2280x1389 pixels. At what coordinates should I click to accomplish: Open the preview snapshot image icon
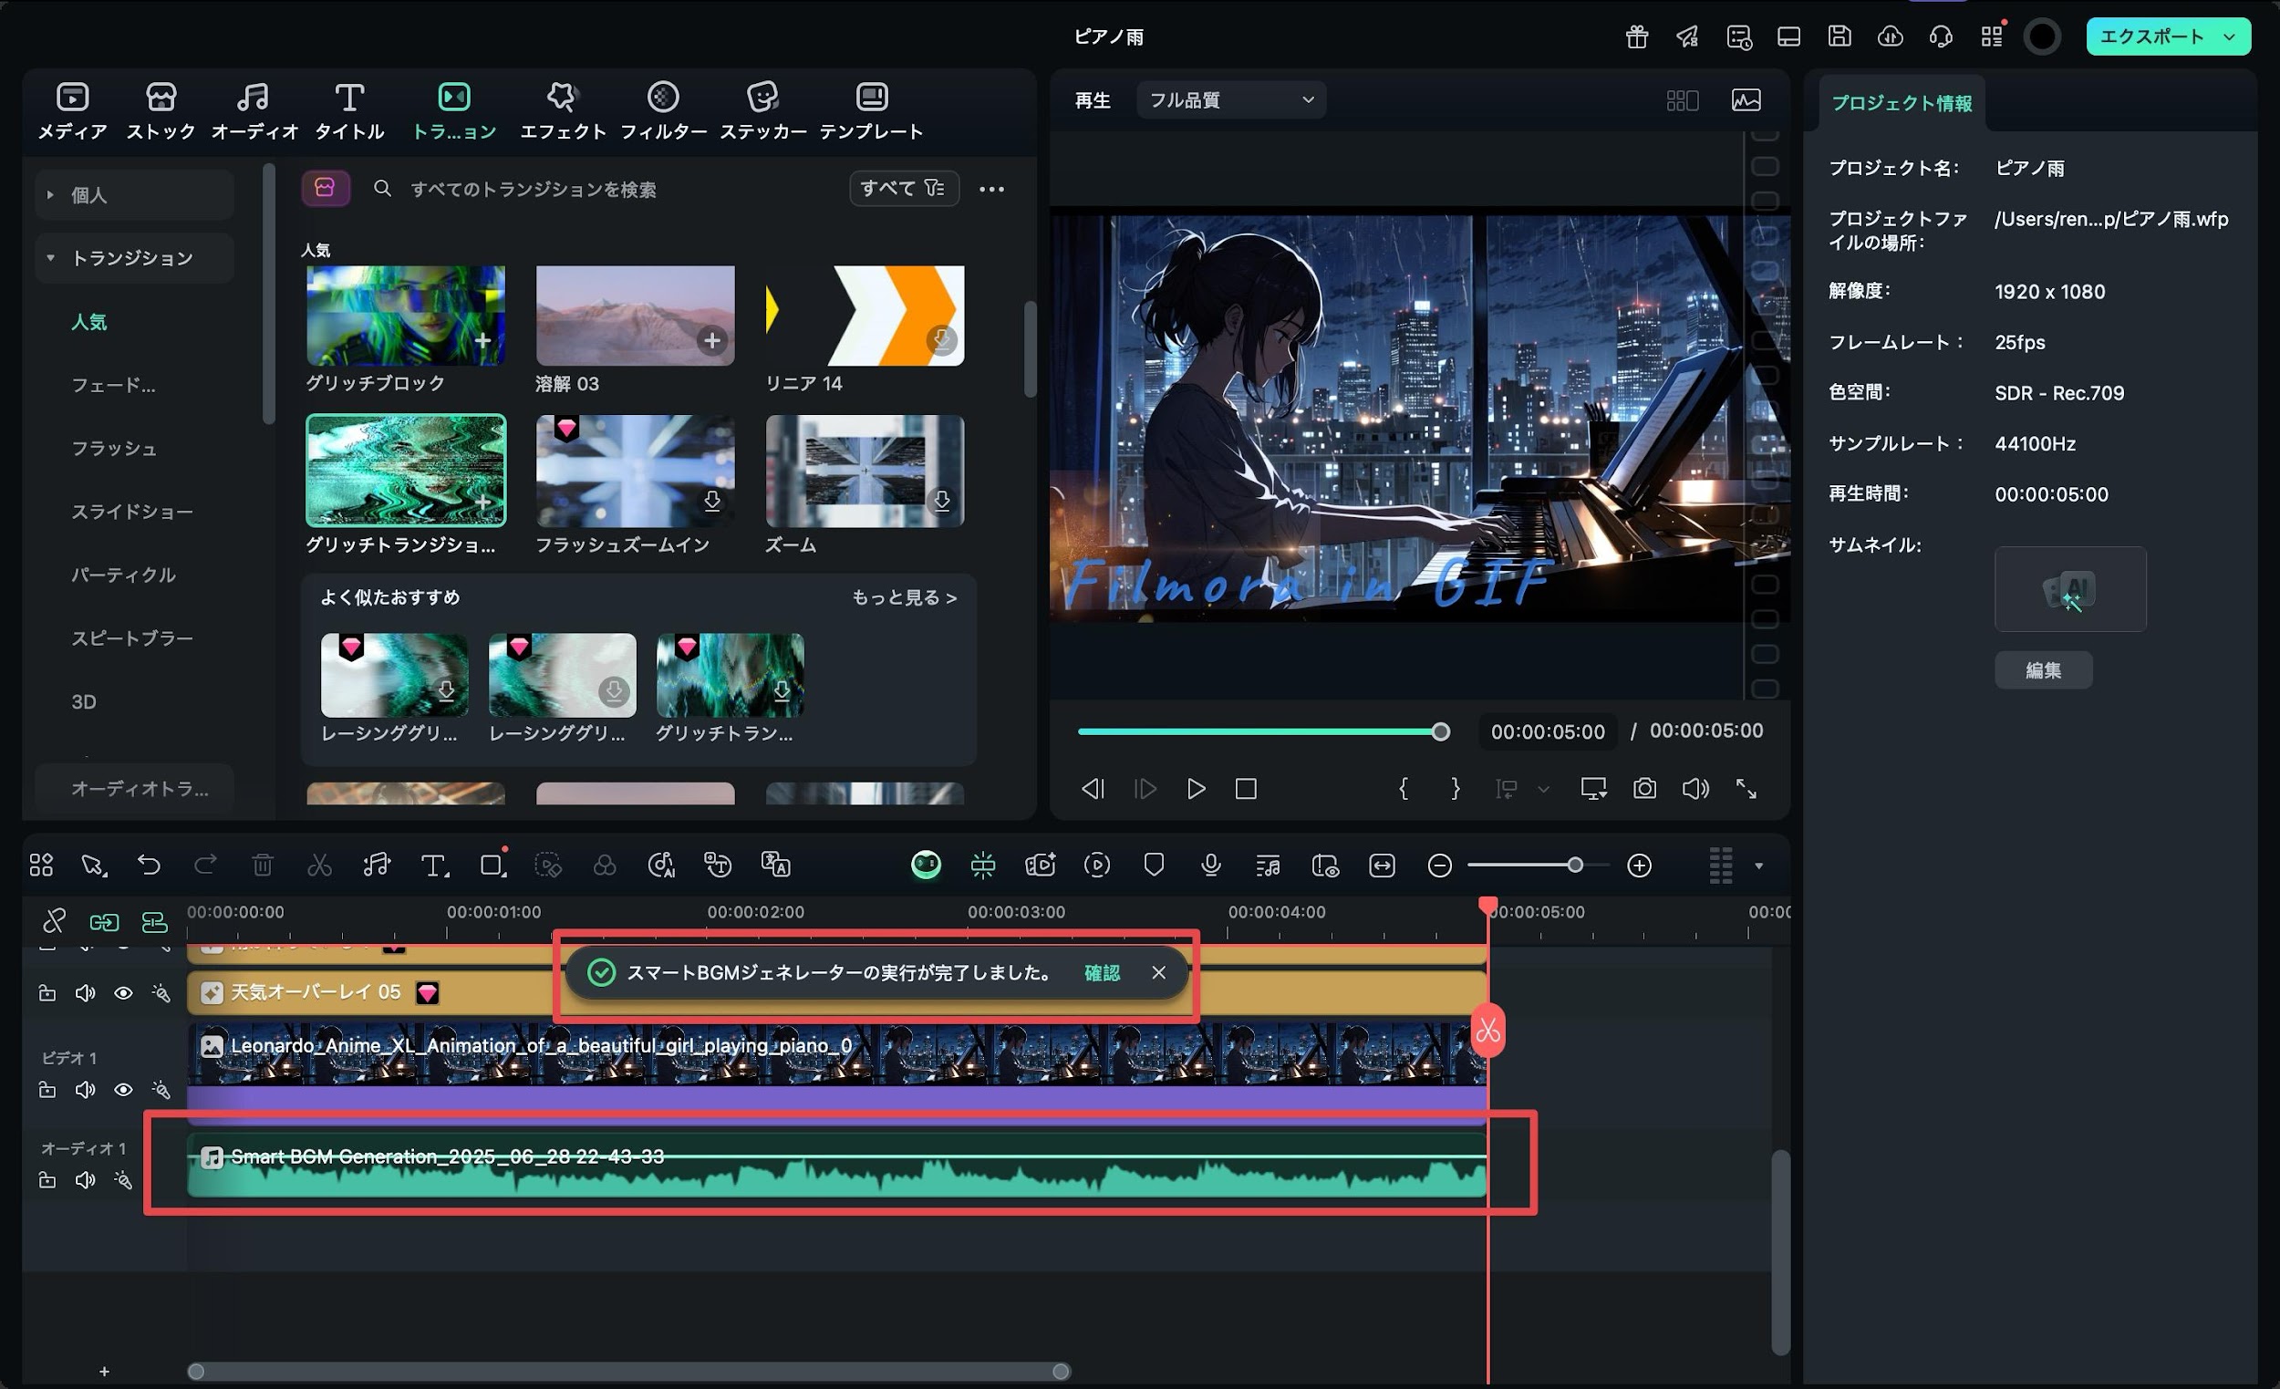[x=1746, y=100]
